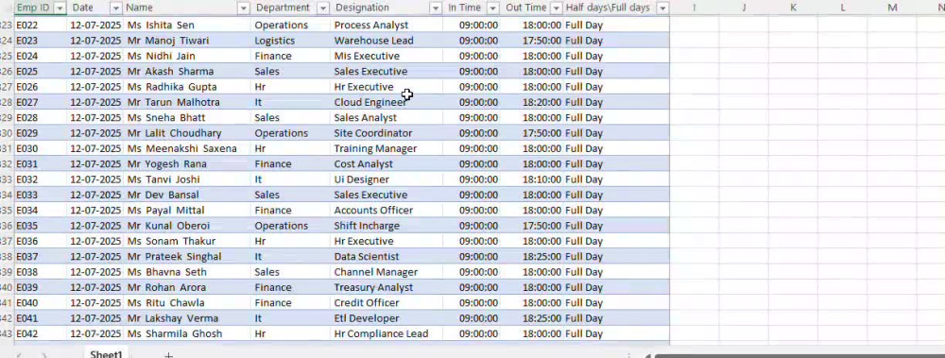Image resolution: width=945 pixels, height=358 pixels.
Task: Select the Process Analyst cell
Action: (387, 26)
